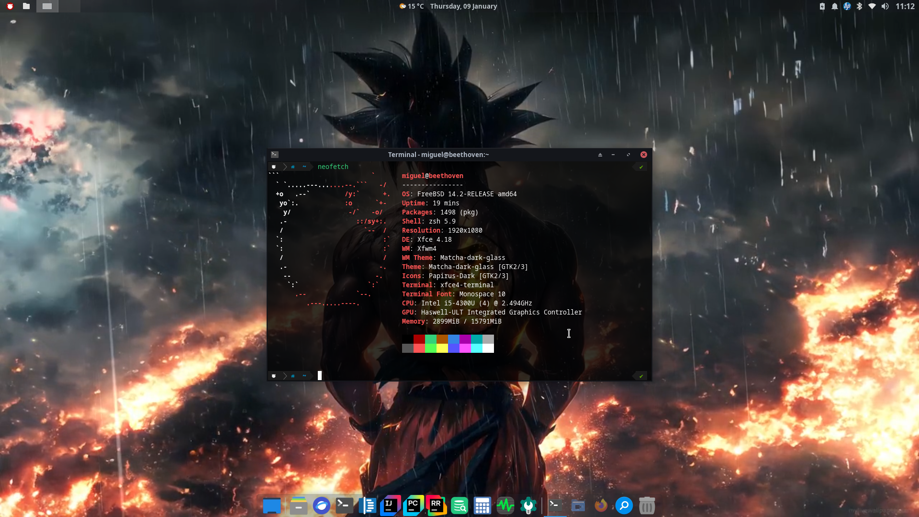Image resolution: width=919 pixels, height=517 pixels.
Task: Launch RustRover from the dock
Action: (x=436, y=506)
